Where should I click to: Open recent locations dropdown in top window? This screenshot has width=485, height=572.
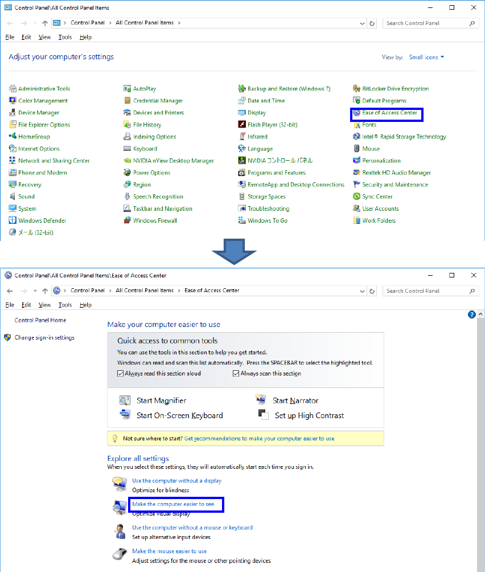pyautogui.click(x=35, y=23)
